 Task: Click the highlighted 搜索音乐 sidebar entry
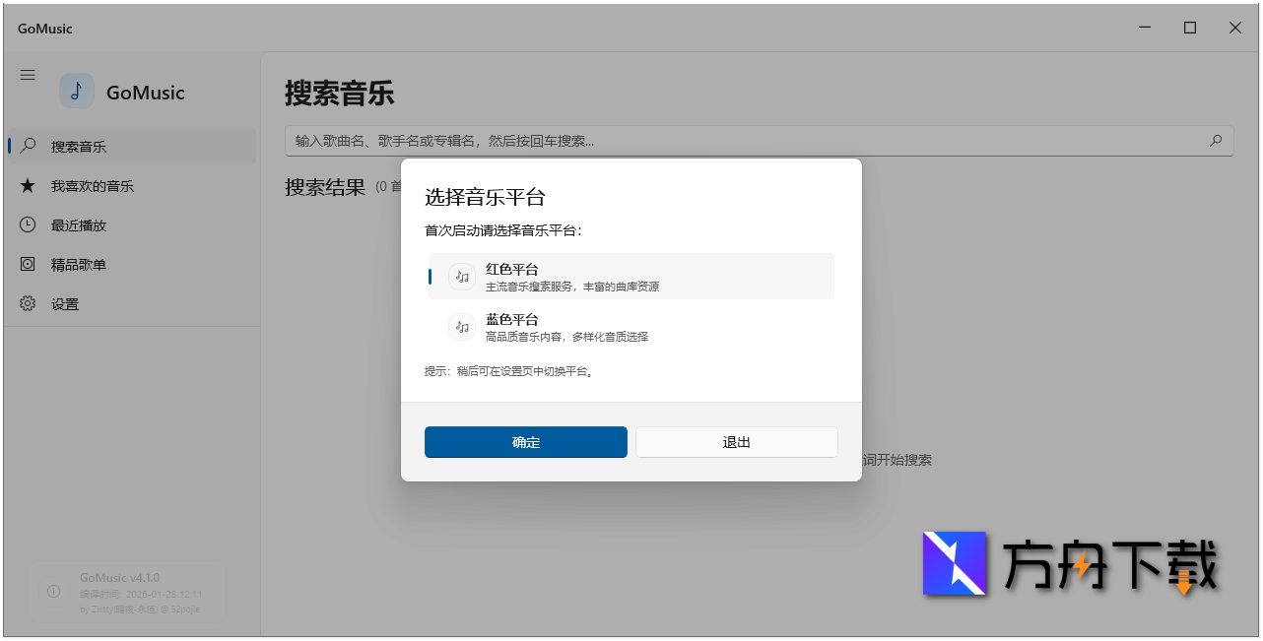click(x=79, y=146)
